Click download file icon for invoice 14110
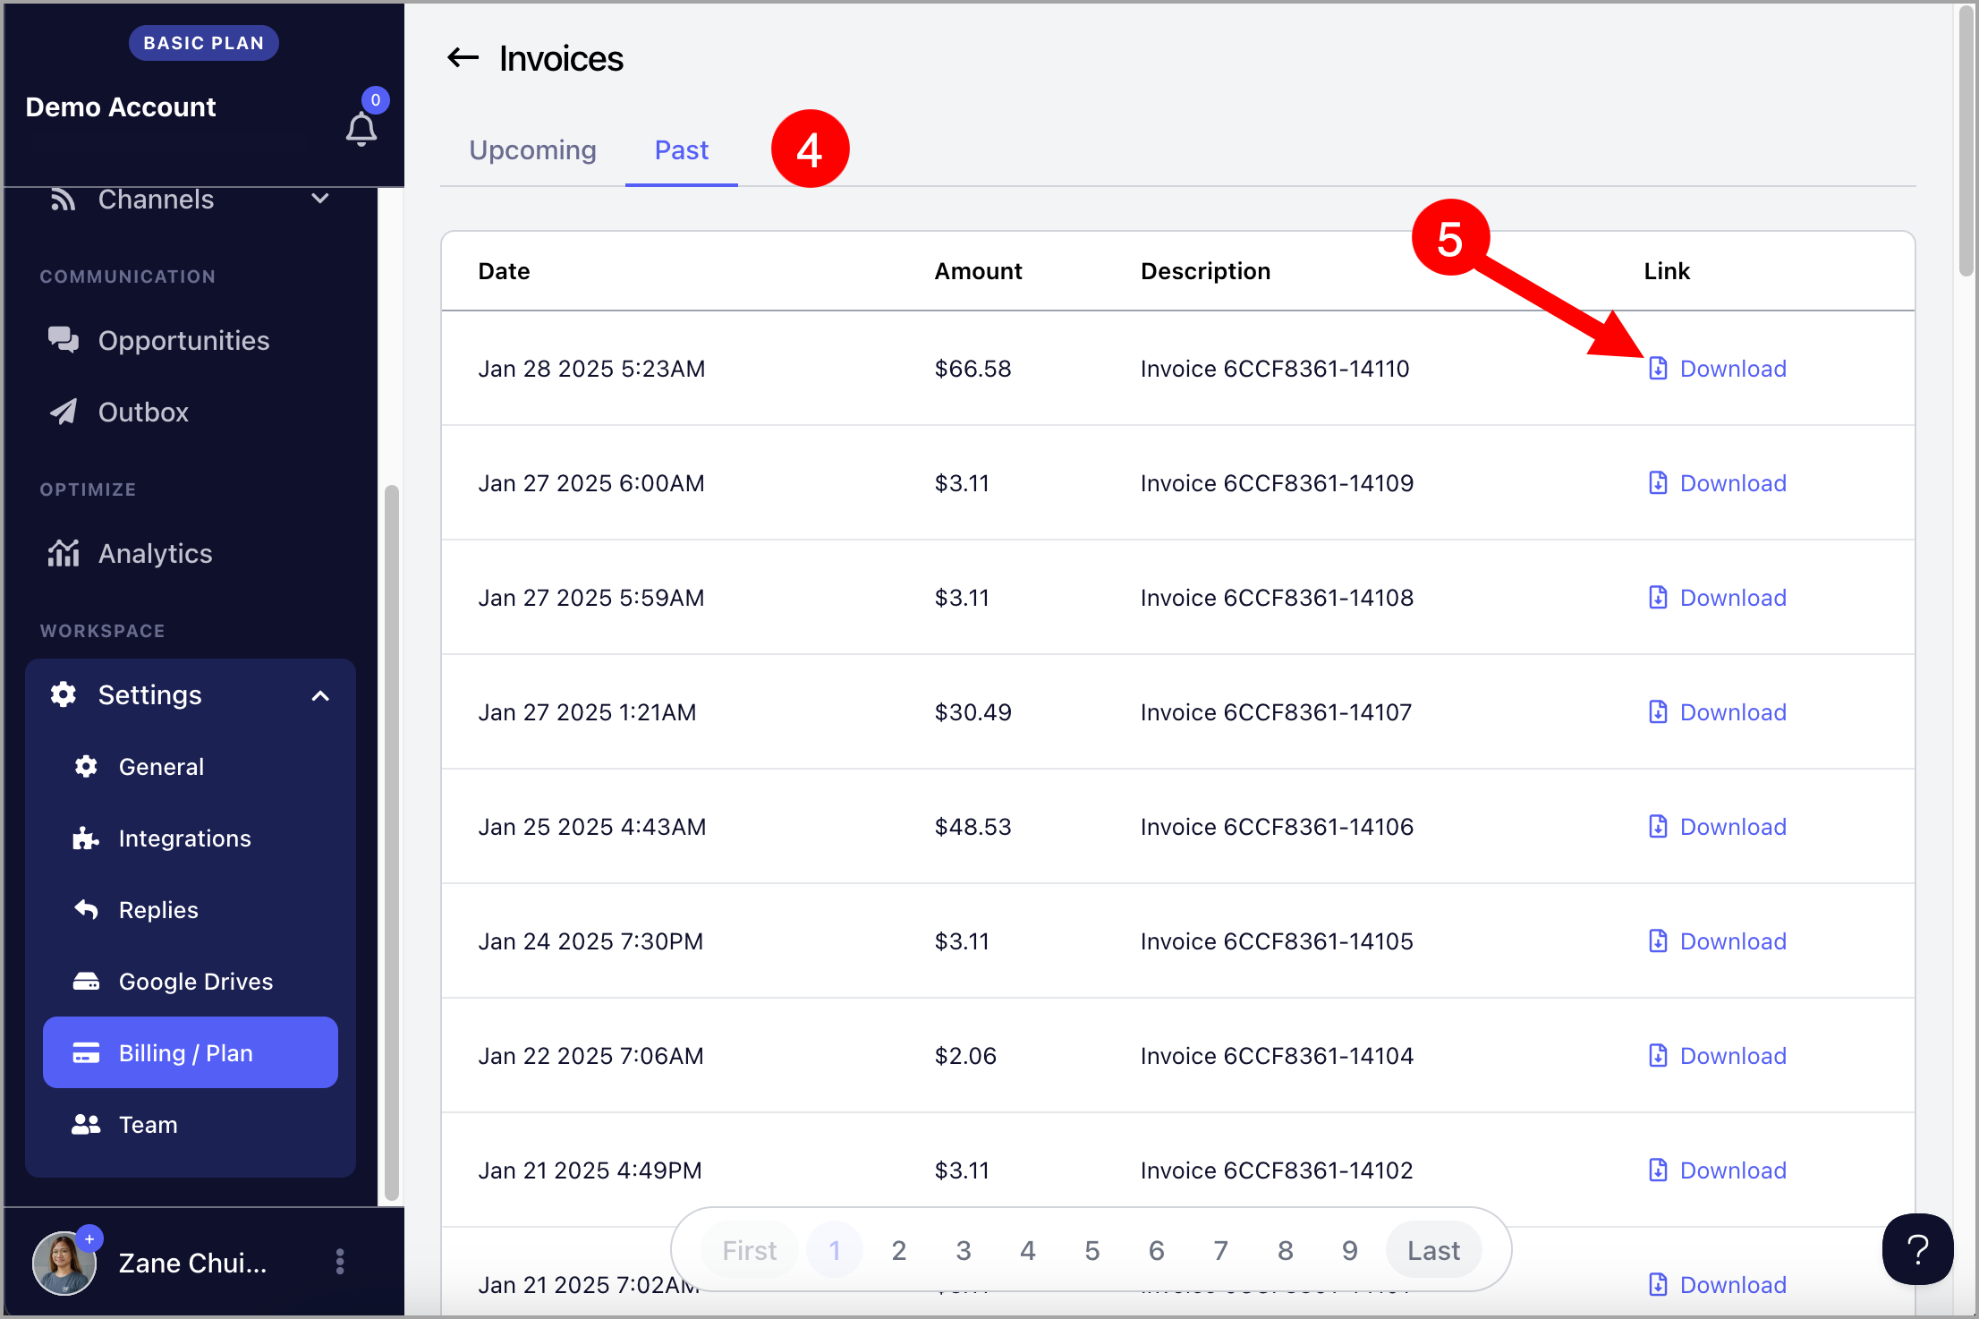This screenshot has width=1979, height=1319. (x=1658, y=369)
